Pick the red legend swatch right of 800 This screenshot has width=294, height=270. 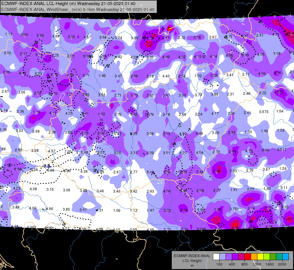(x=248, y=257)
